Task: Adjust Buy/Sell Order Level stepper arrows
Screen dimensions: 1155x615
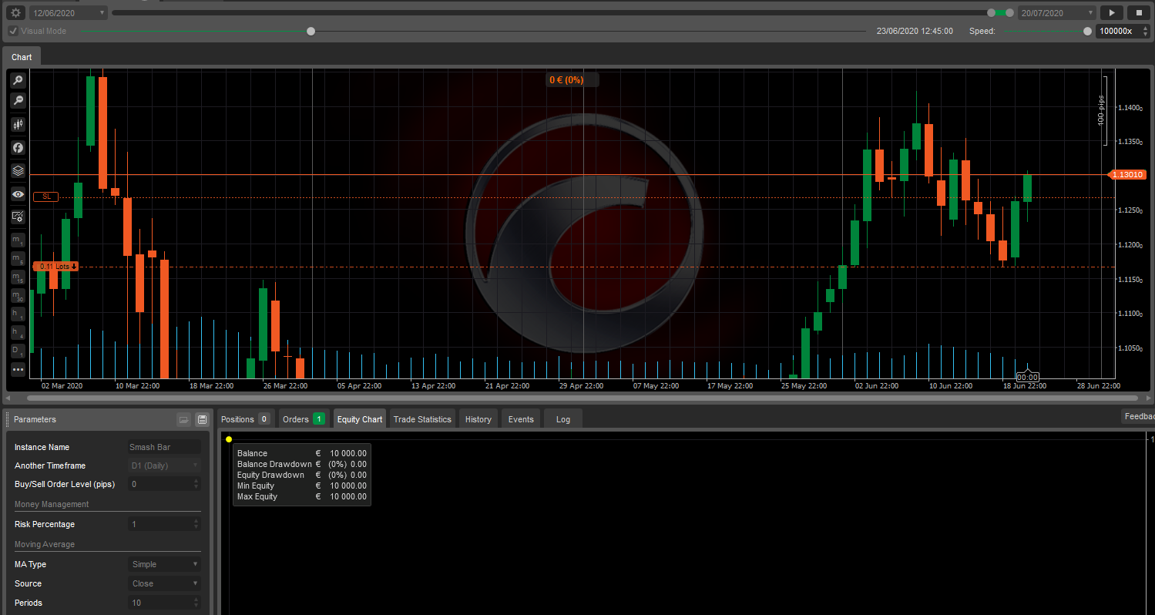Action: click(196, 484)
